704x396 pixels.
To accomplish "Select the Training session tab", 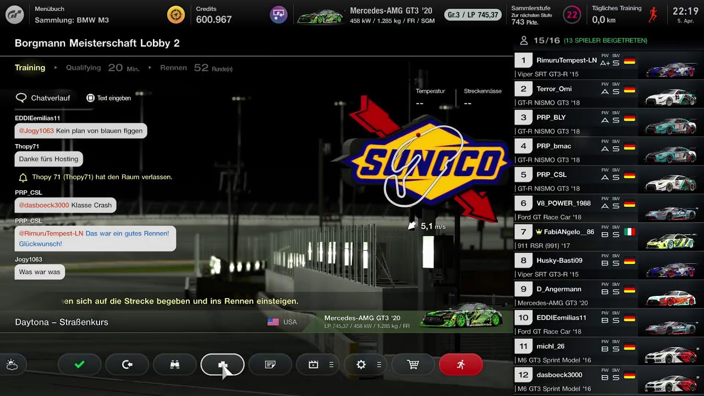I will 30,68.
